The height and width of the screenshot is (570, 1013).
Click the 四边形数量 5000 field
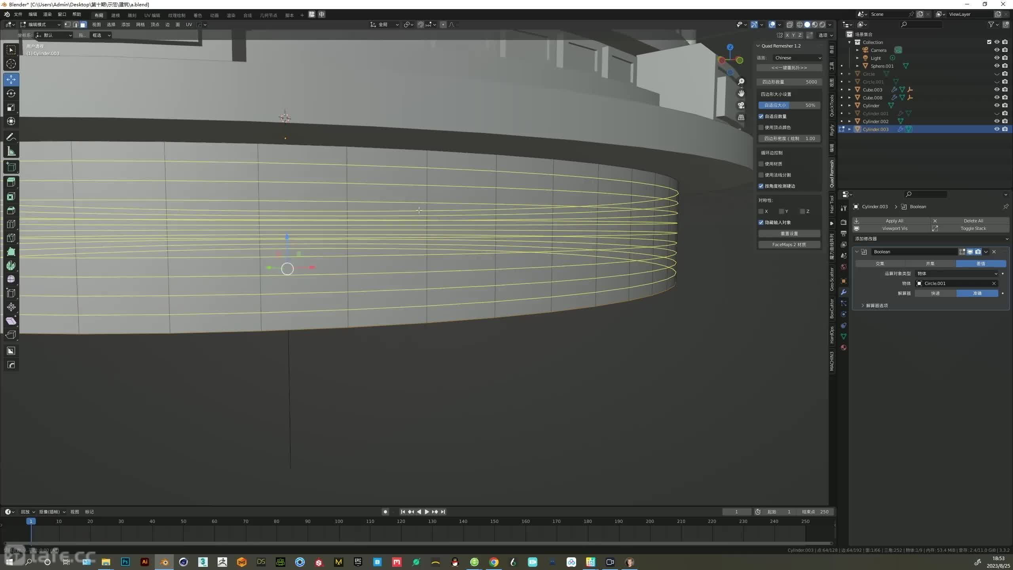789,82
